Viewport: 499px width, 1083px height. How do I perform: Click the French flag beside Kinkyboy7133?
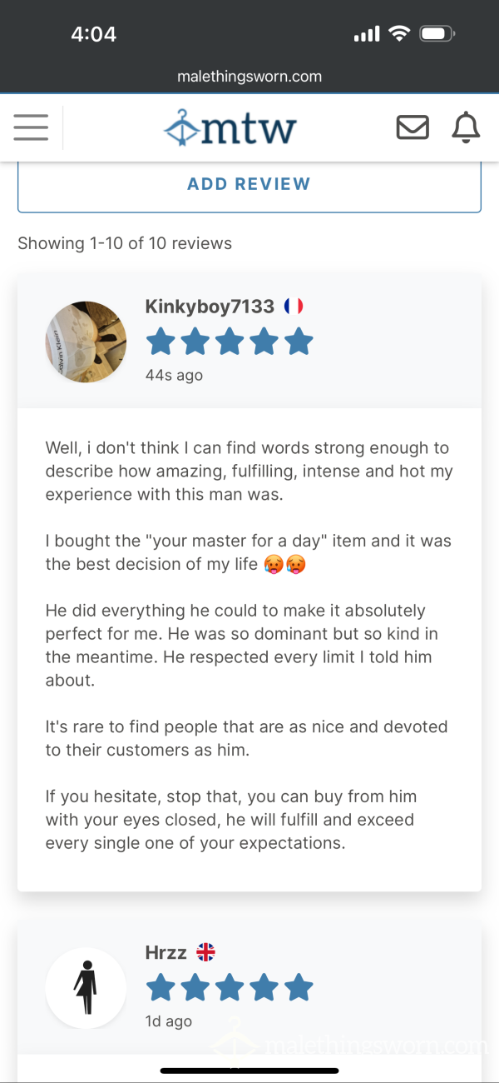[293, 307]
